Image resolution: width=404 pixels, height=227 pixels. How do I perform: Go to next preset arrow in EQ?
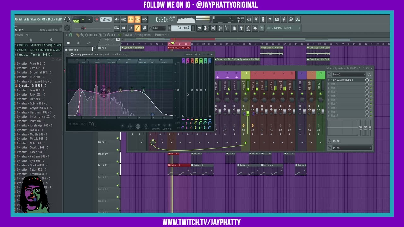(x=199, y=54)
